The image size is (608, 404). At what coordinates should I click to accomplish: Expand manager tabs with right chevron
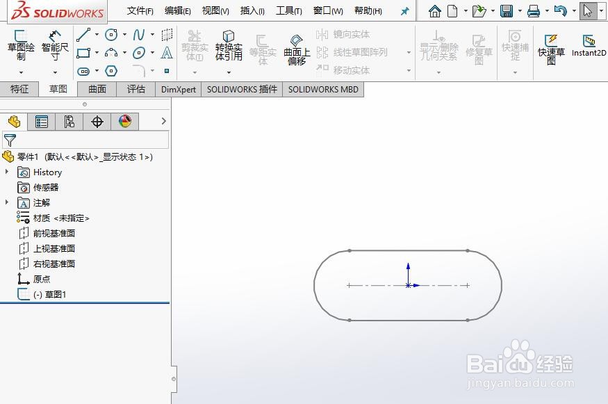point(163,121)
